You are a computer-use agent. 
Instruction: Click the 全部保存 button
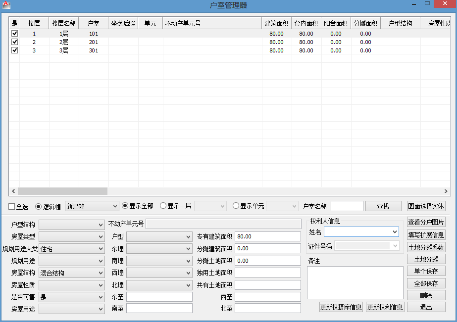point(426,283)
